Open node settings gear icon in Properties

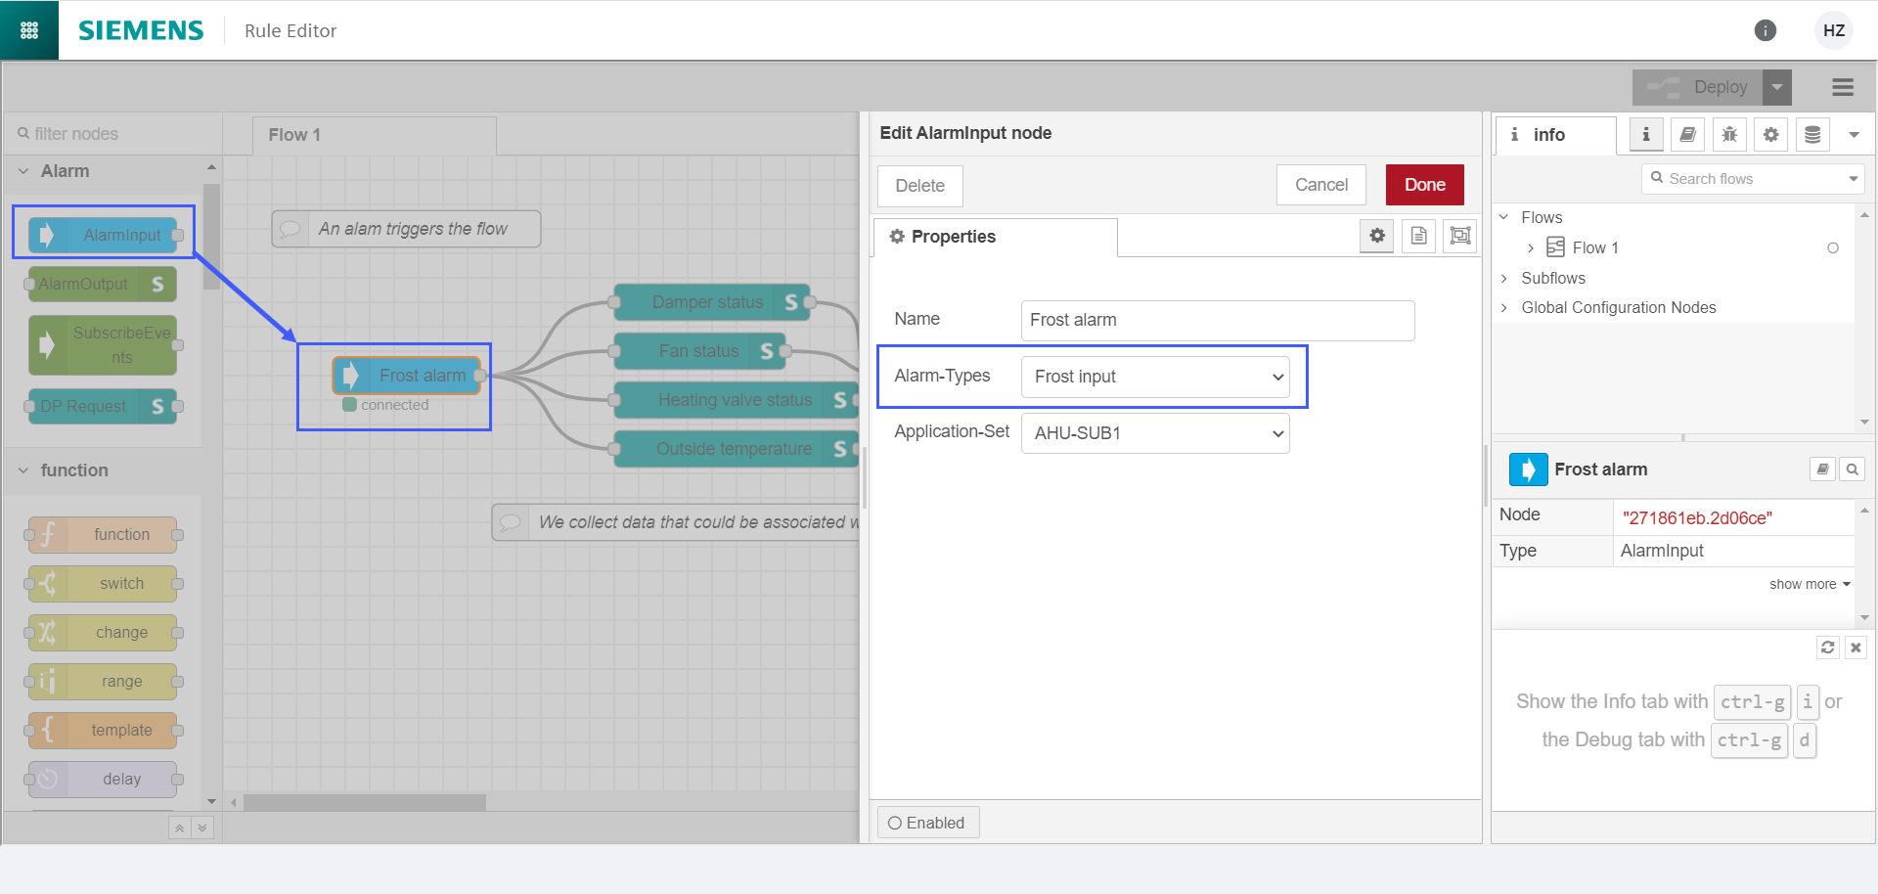tap(1377, 236)
